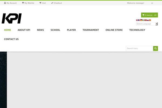Click the Welcome message! text

tap(136, 3)
